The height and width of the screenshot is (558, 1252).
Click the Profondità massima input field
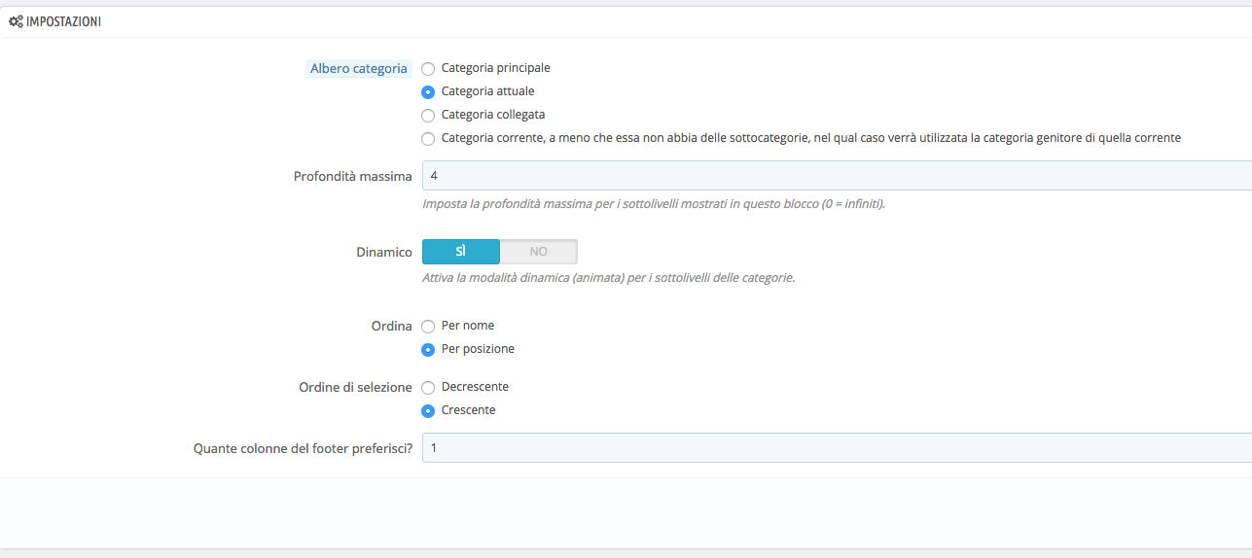click(837, 176)
